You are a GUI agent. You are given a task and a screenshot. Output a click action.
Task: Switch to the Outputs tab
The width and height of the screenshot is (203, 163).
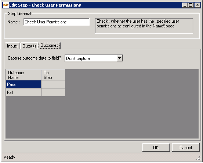(x=29, y=46)
